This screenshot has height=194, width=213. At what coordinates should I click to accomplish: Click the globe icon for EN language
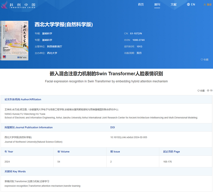point(188,4)
